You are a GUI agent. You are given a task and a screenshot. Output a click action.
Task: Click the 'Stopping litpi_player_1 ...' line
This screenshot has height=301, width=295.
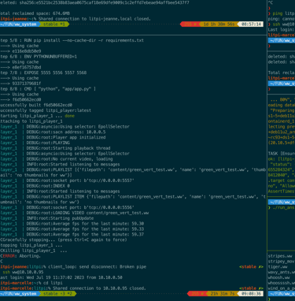(x=31, y=245)
